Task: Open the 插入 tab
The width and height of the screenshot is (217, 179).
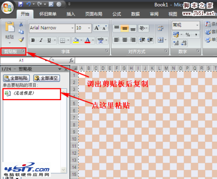Action: 71,14
